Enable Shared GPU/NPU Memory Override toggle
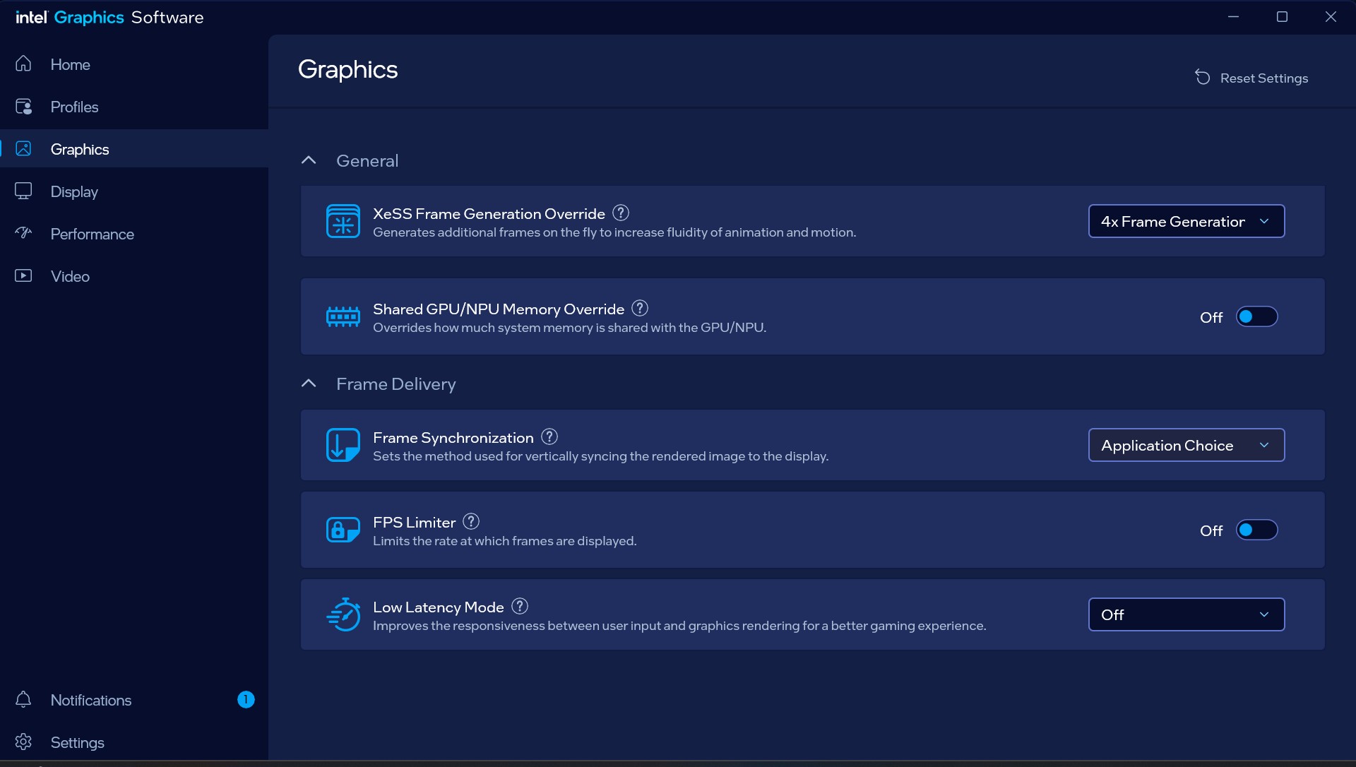The image size is (1356, 767). click(1256, 316)
